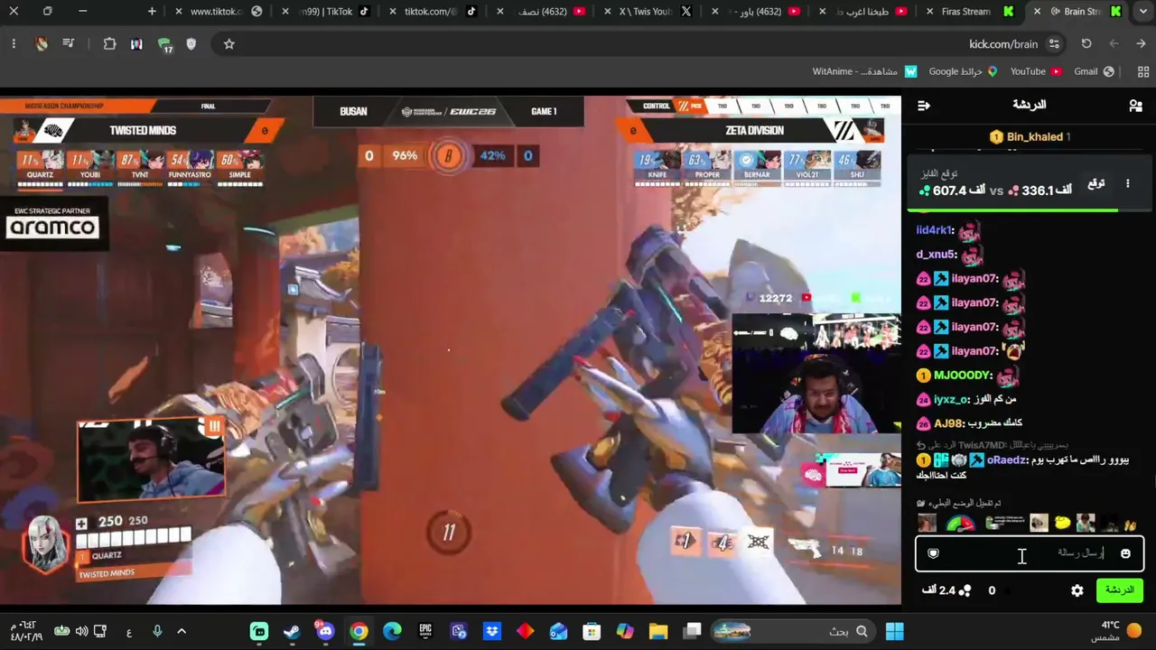Open the Chrome extensions puzzle icon
The width and height of the screenshot is (1156, 650).
click(x=109, y=43)
